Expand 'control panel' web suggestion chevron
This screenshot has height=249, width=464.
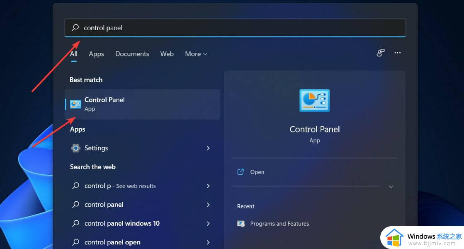tap(208, 205)
